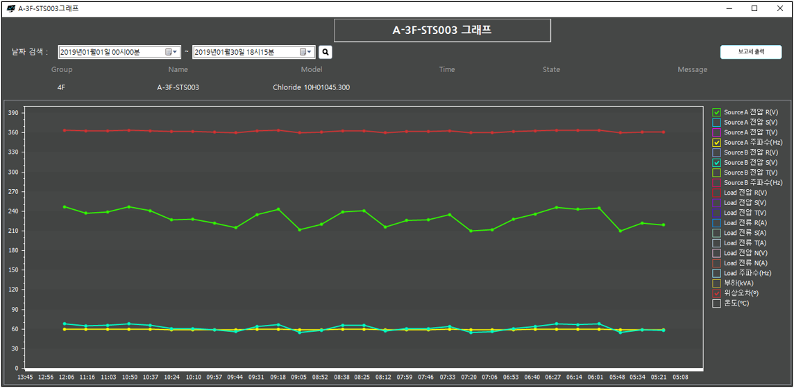Open the end date calendar picker
Viewport: 794px width, 388px height.
tap(305, 52)
